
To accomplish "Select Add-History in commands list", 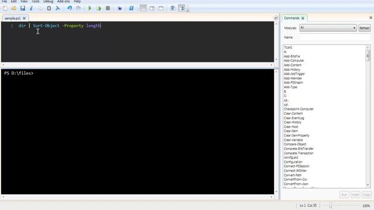I will (x=292, y=69).
